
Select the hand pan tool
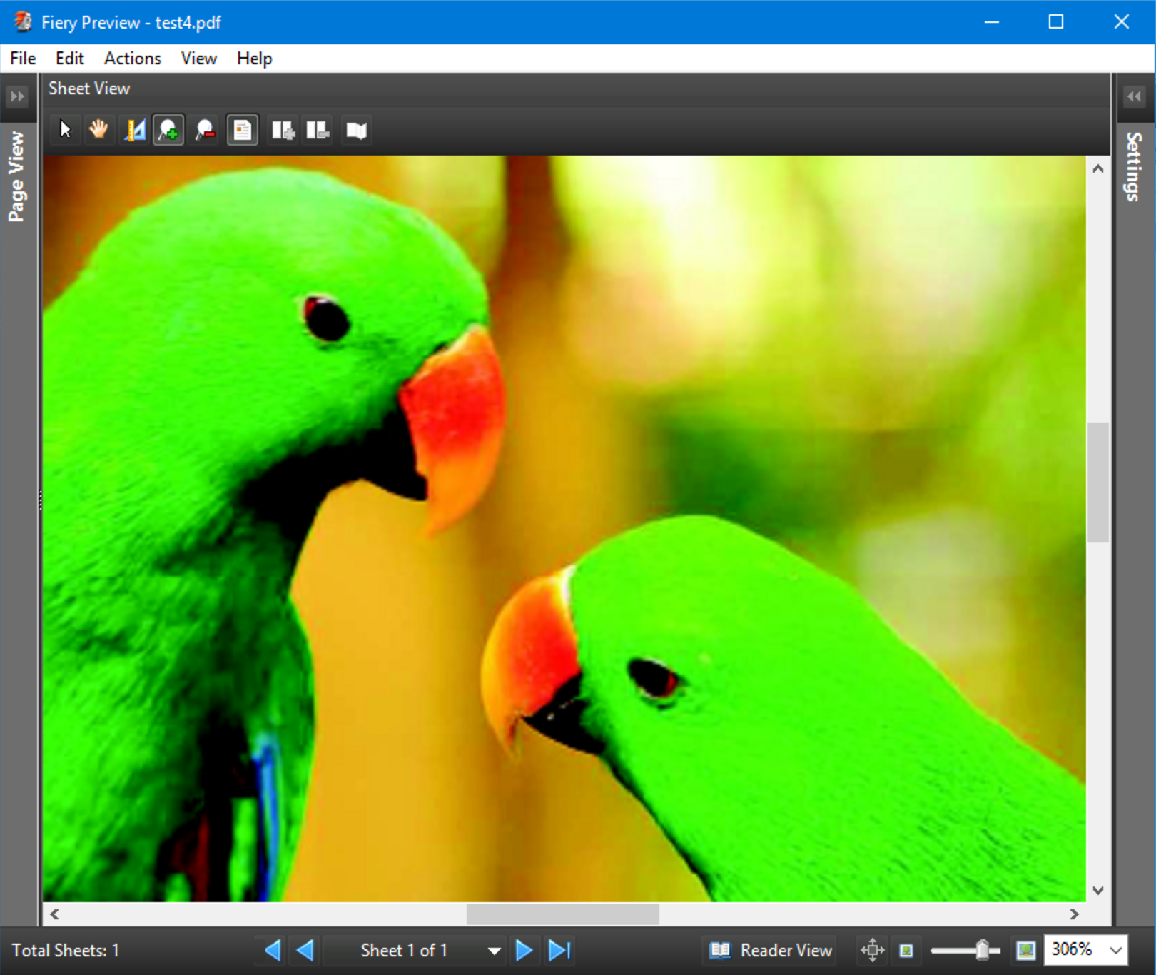coord(98,130)
